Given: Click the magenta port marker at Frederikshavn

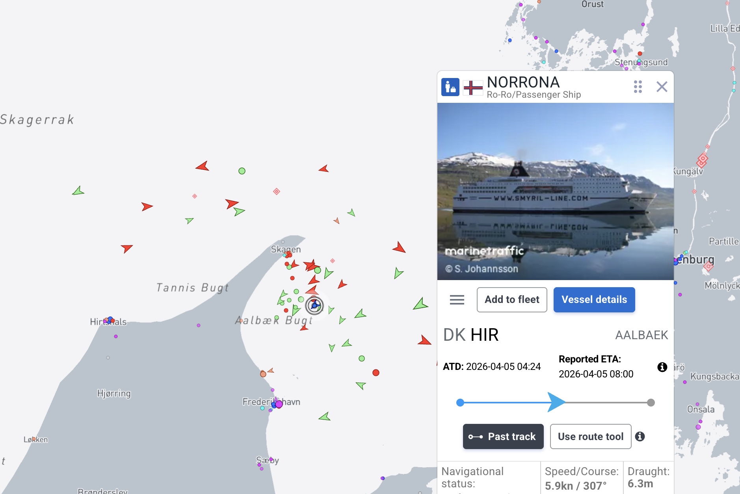Looking at the screenshot, I should (279, 404).
